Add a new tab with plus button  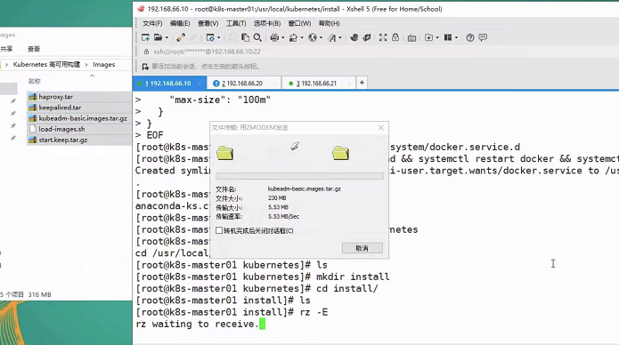click(x=362, y=83)
